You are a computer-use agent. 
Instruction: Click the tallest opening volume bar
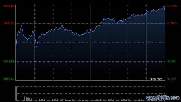[16, 93]
